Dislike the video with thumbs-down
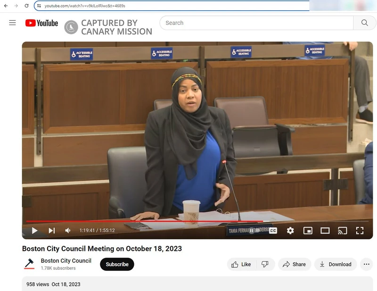This screenshot has height=291, width=377. (x=265, y=264)
